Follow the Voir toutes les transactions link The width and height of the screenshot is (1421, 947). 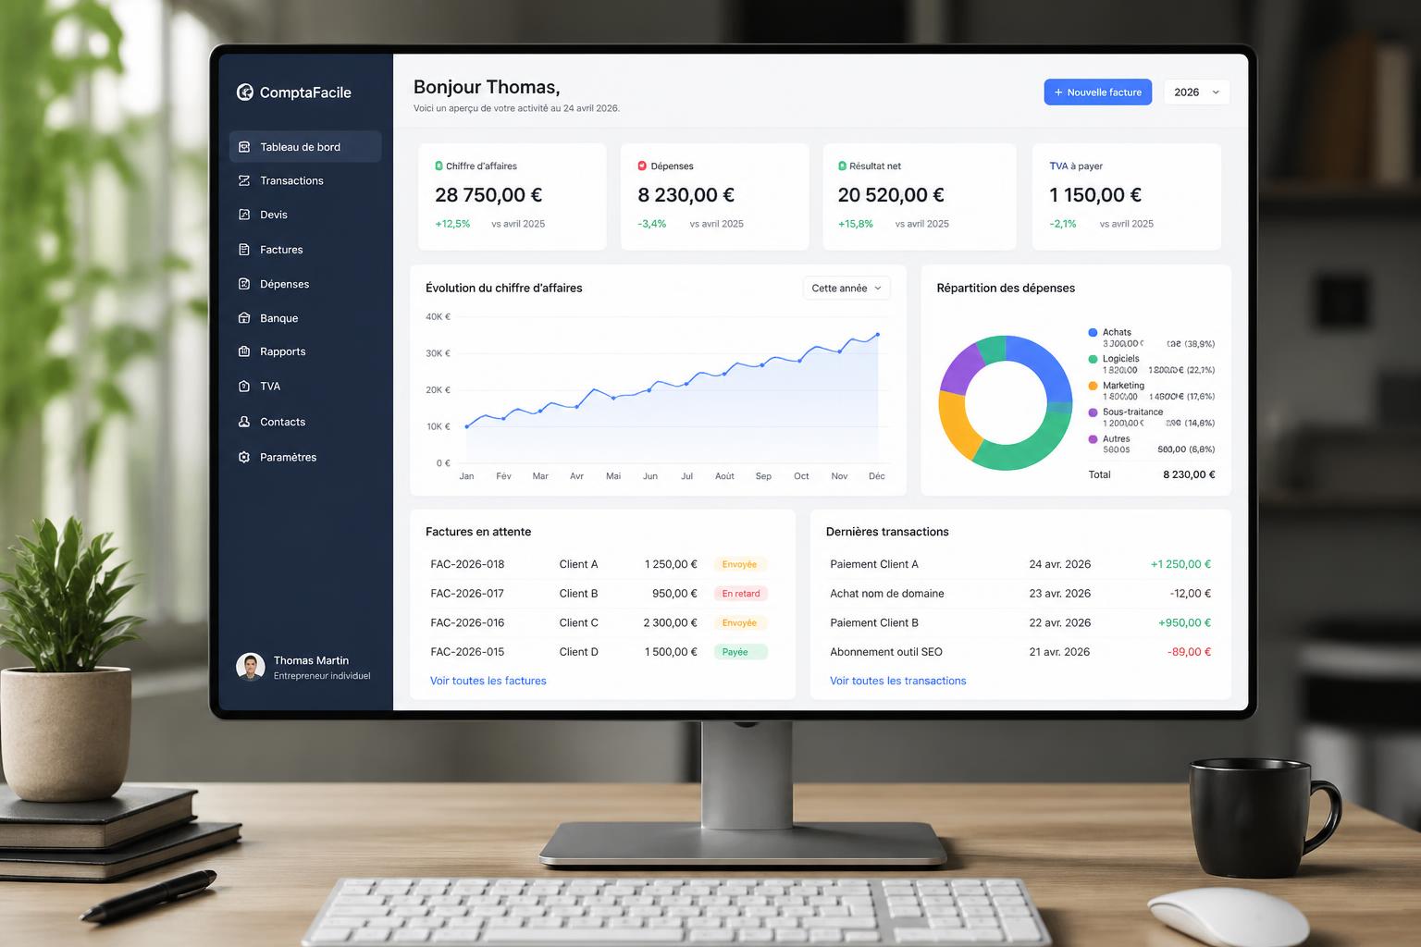897,681
